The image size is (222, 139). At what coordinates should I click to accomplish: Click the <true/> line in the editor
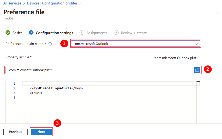36,93
